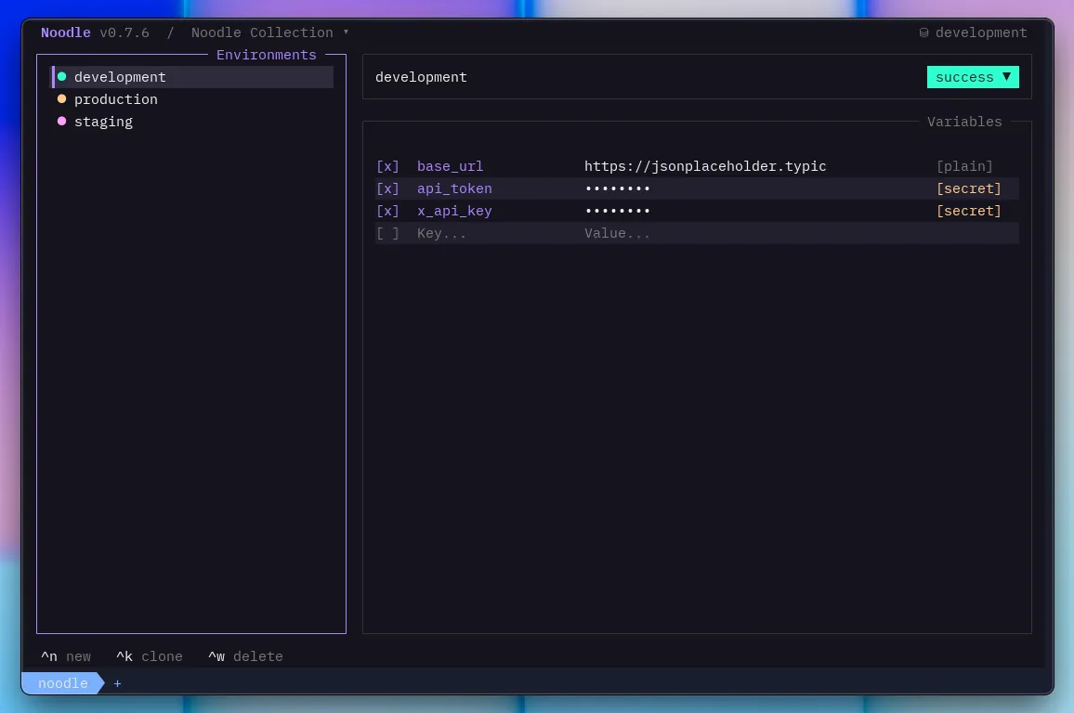1074x713 pixels.
Task: Toggle the [plain] type for base_url
Action: (964, 166)
